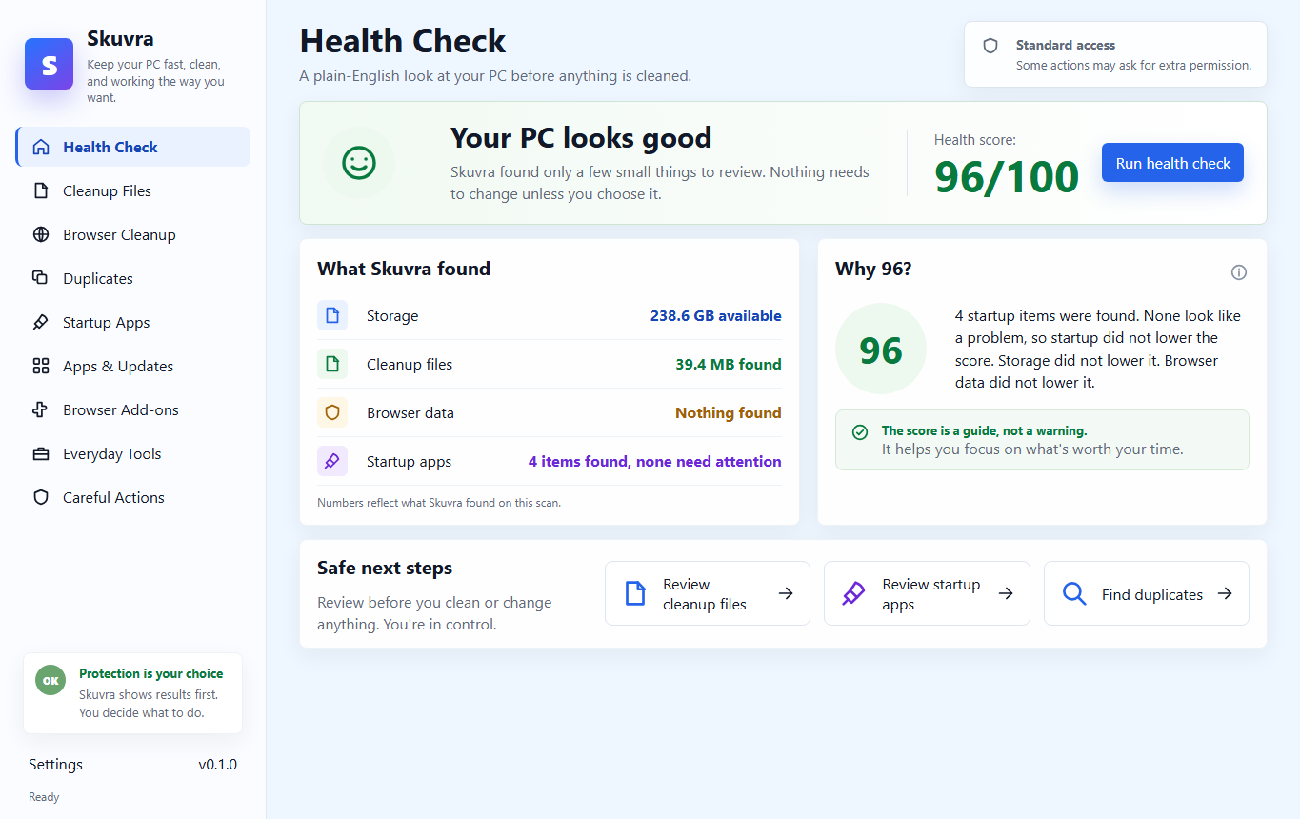Viewport: 1300px width, 819px height.
Task: Click the Skuvra purple S logo
Action: tap(50, 64)
